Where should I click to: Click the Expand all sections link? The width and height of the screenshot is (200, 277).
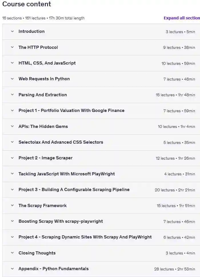pos(182,18)
